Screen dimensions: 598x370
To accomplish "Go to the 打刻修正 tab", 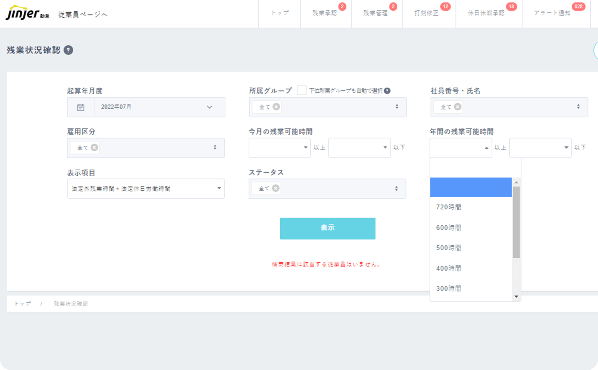I will [x=427, y=13].
